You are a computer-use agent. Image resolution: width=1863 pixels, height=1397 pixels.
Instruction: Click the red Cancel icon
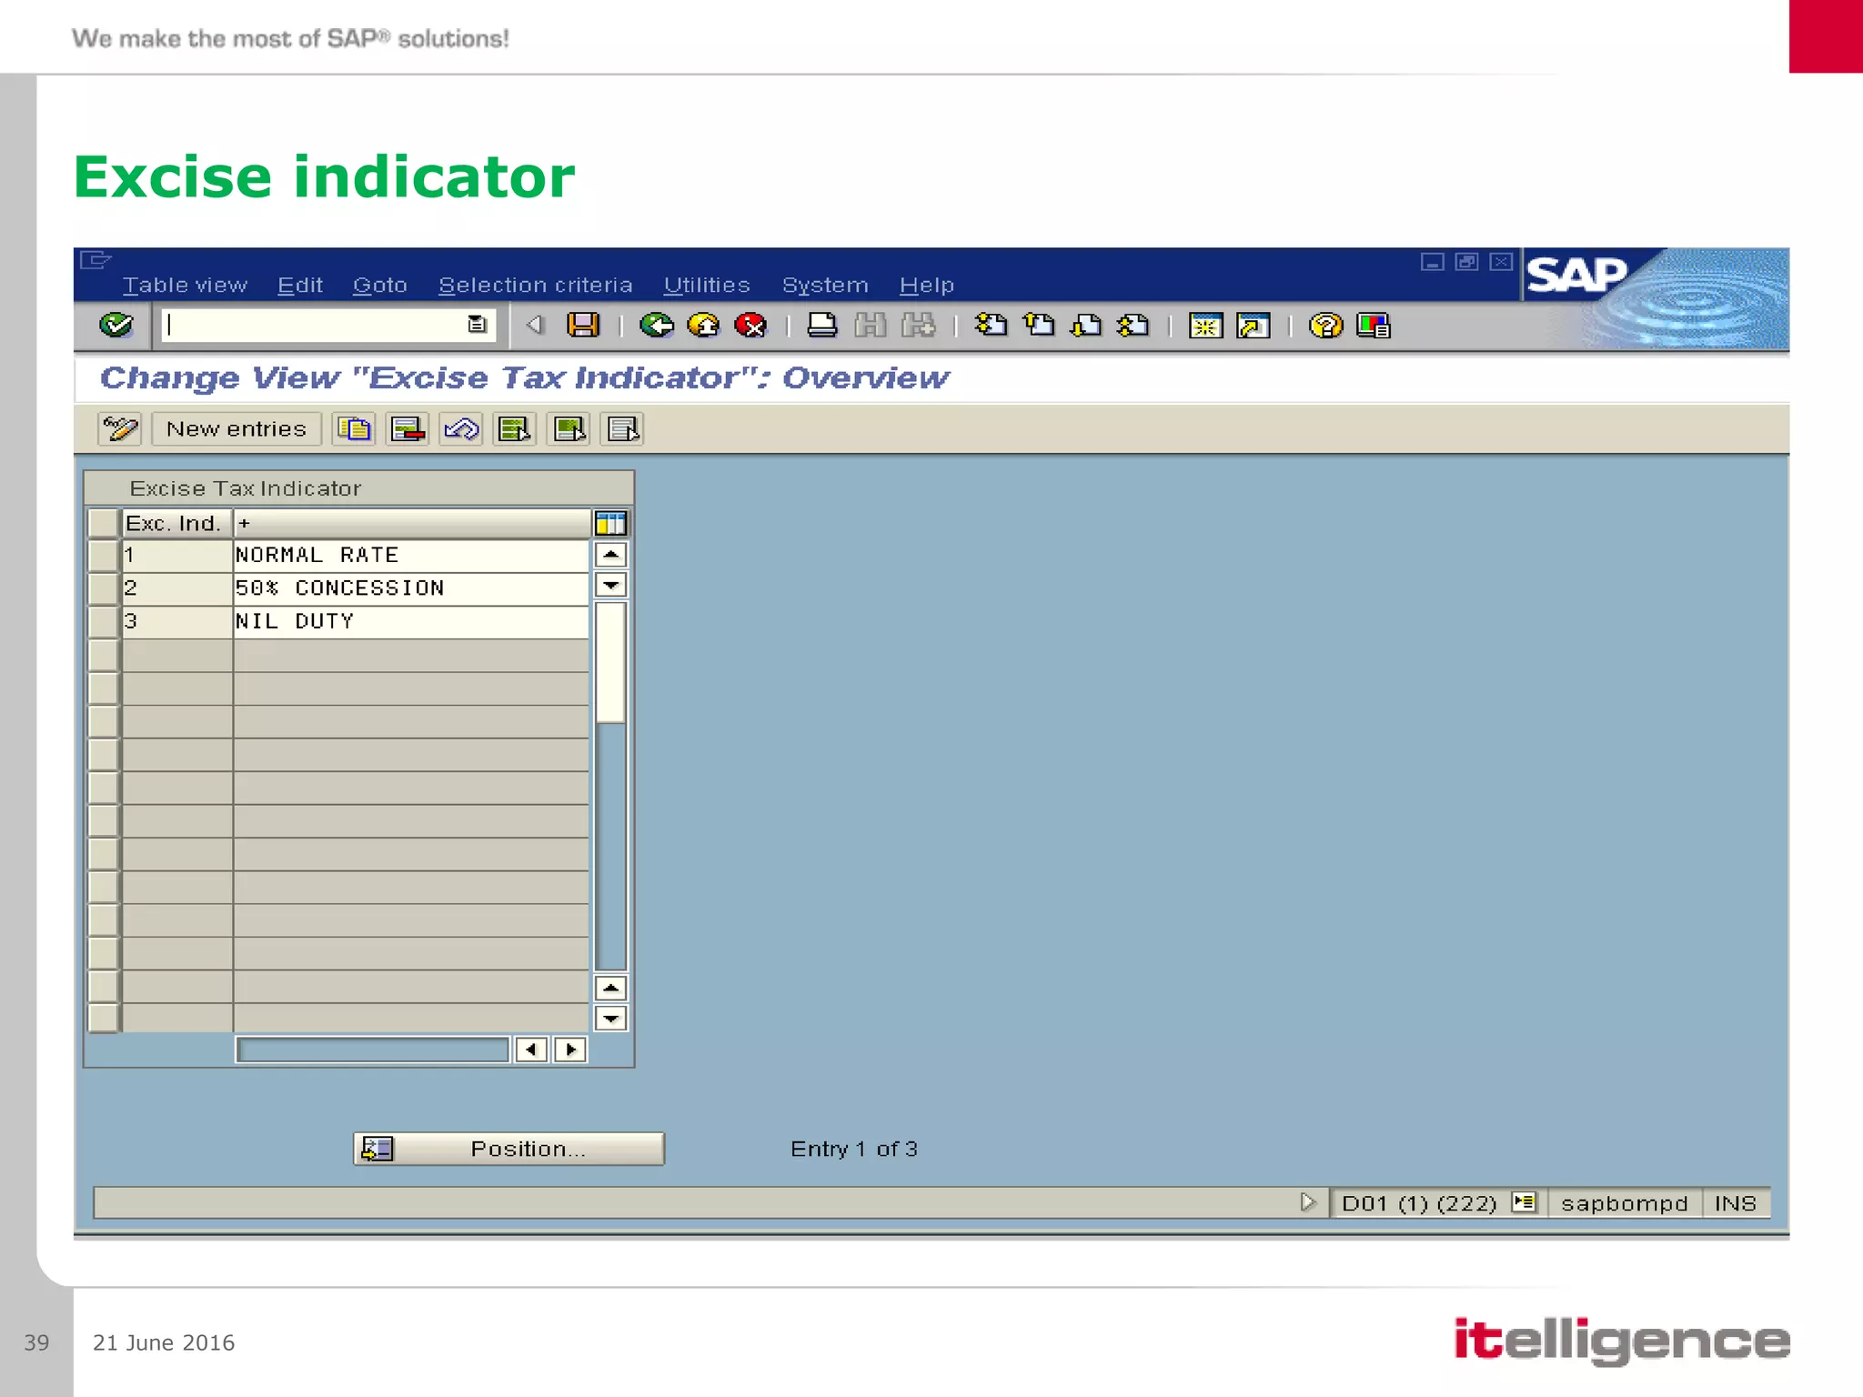[750, 325]
